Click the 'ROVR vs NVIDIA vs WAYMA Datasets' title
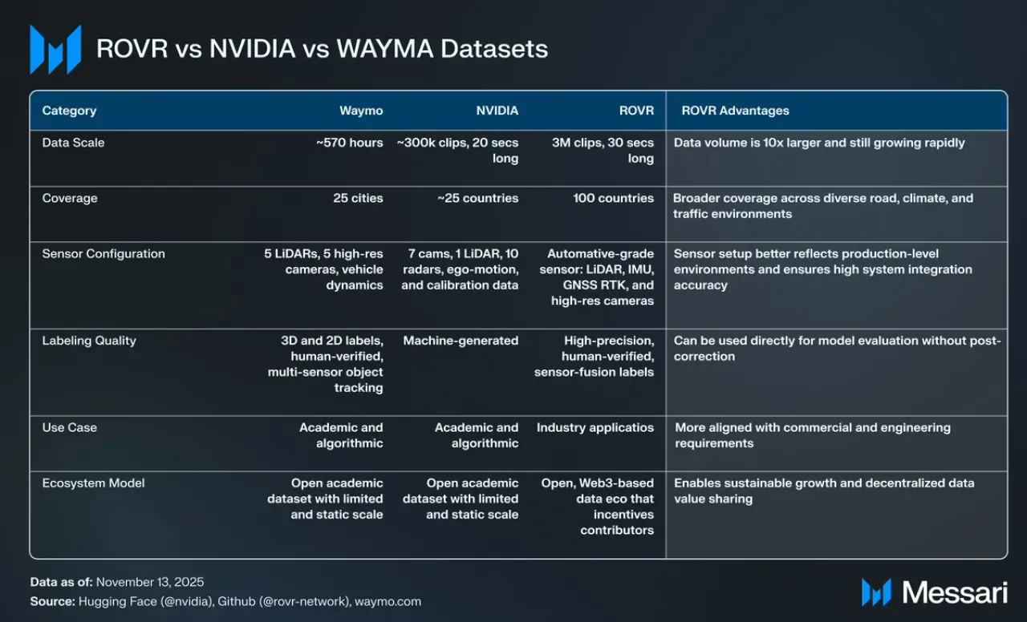 coord(322,49)
